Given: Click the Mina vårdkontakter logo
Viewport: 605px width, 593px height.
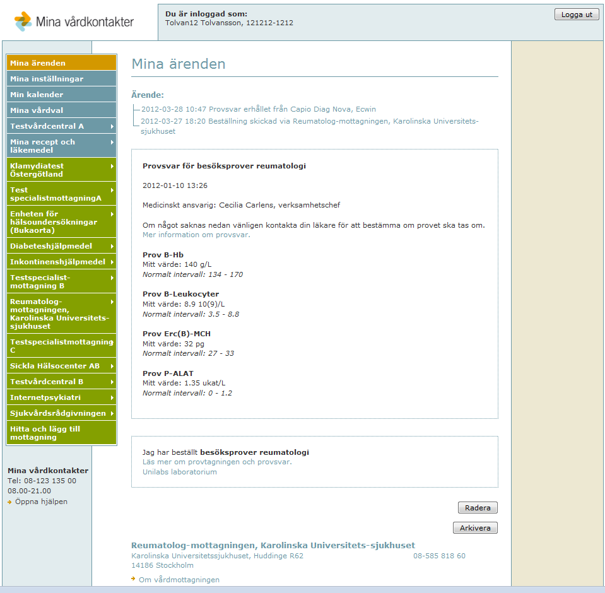Looking at the screenshot, I should point(74,21).
